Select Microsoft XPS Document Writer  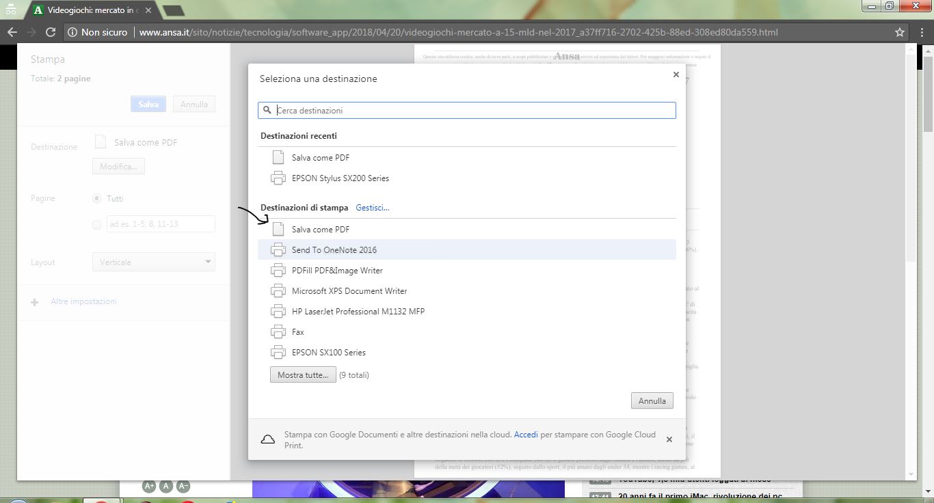(x=467, y=290)
